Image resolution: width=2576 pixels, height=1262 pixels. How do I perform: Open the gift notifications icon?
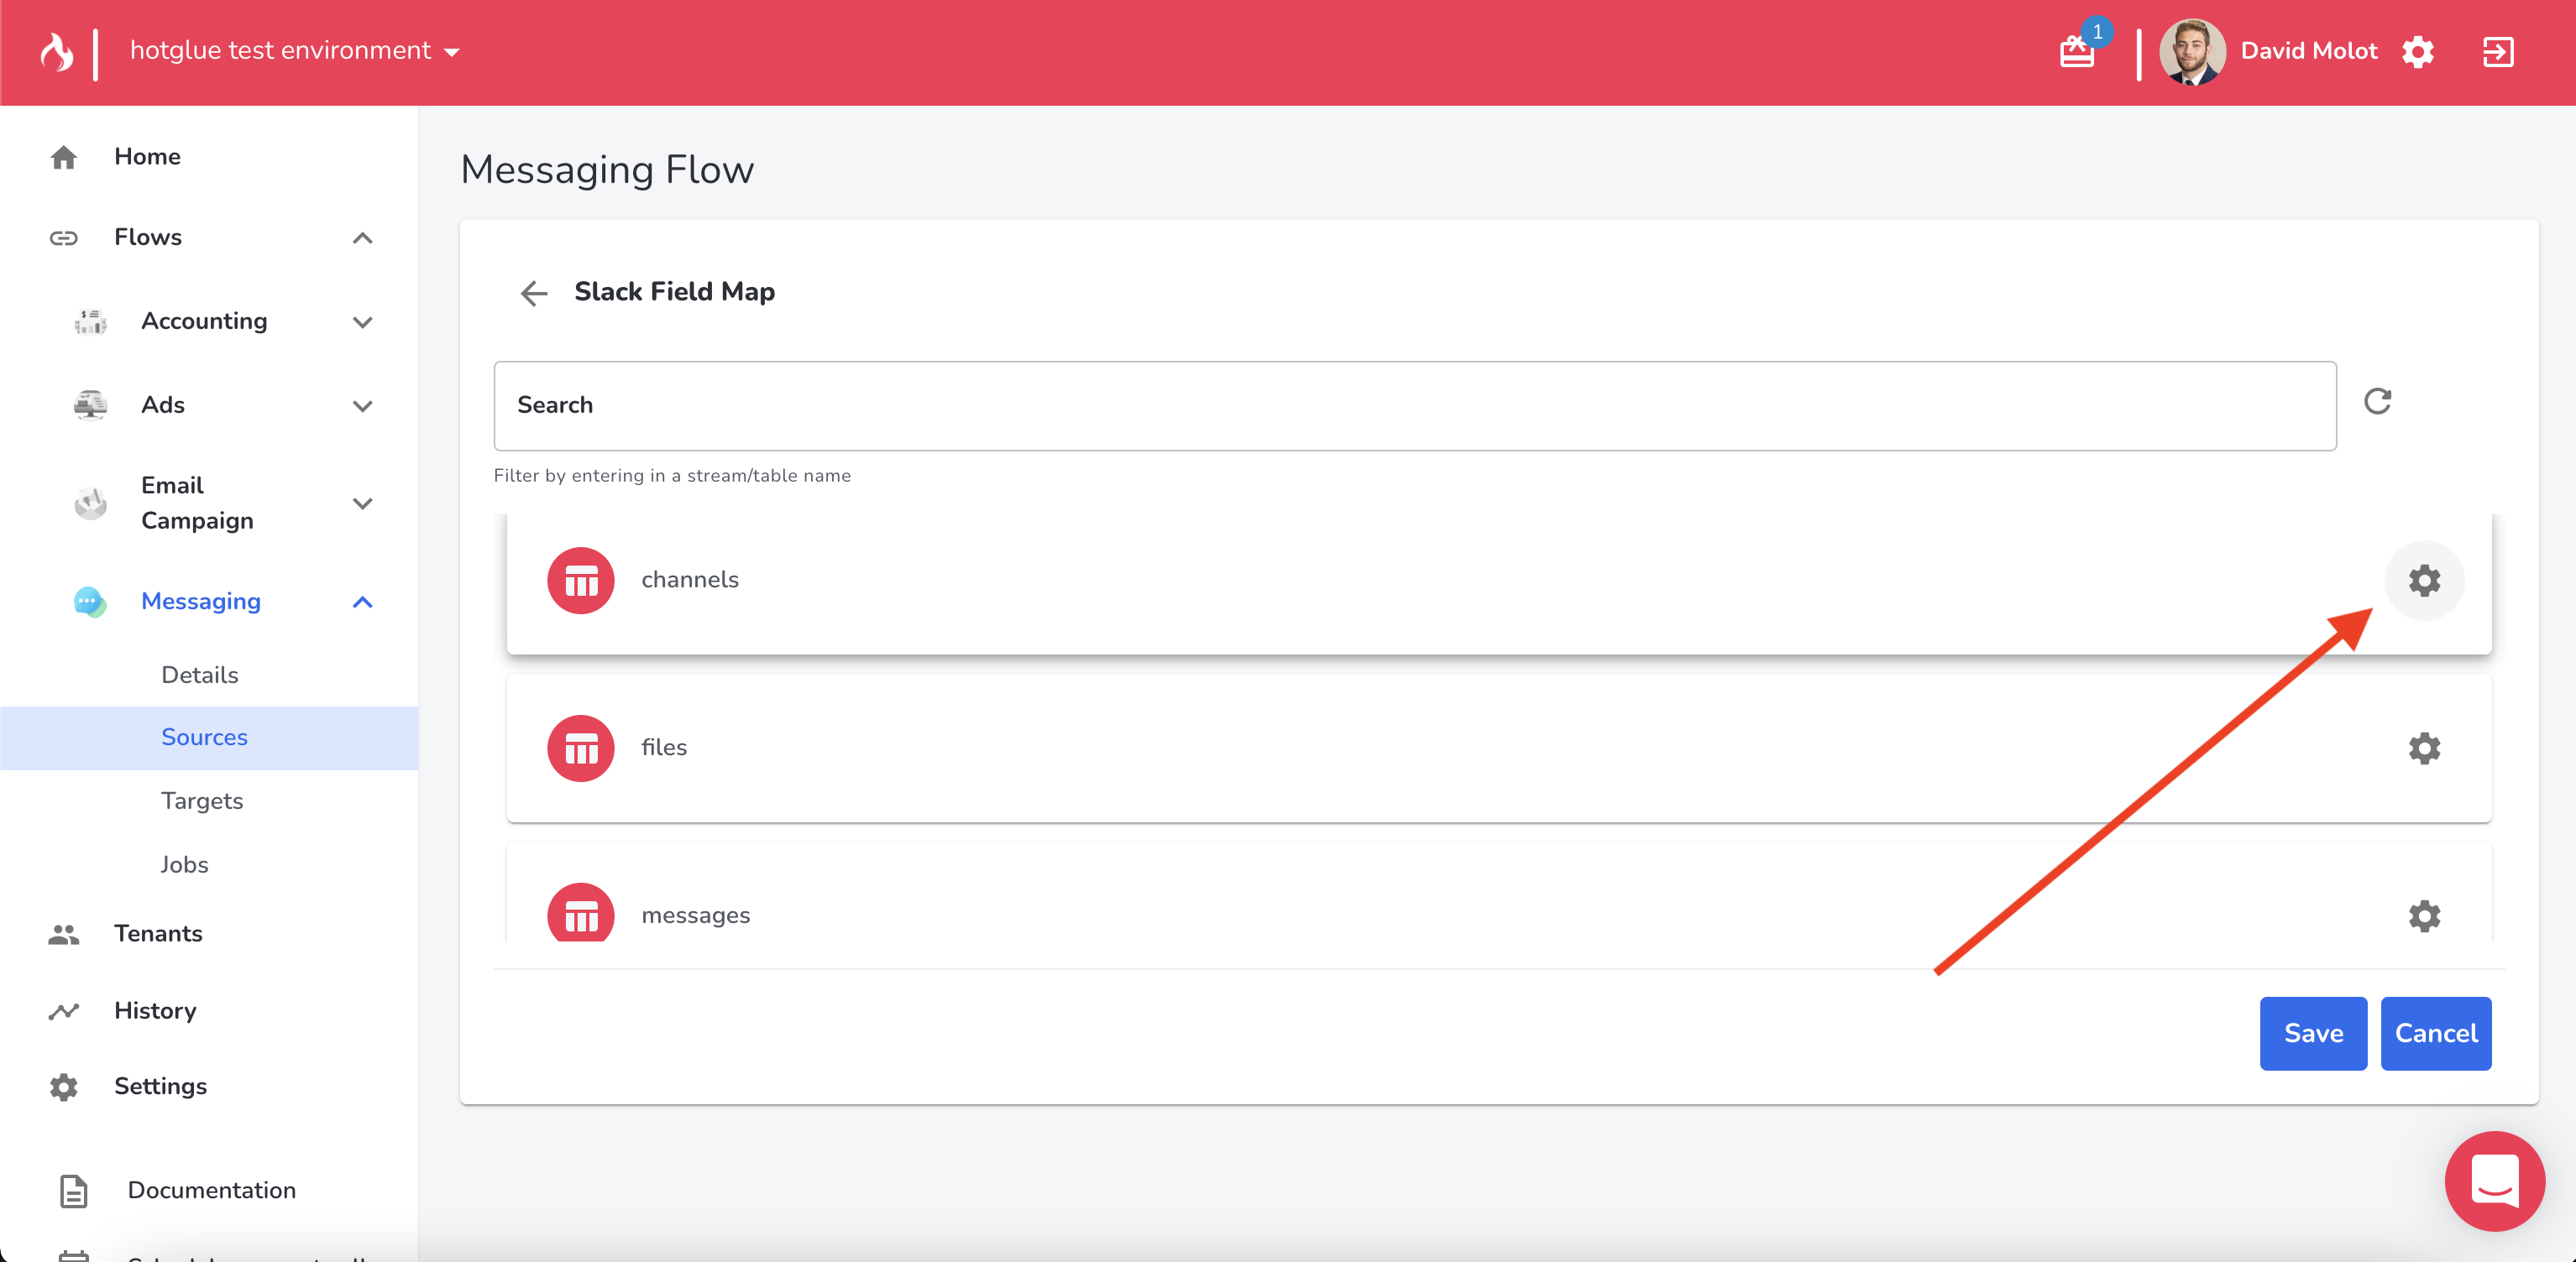[x=2077, y=51]
